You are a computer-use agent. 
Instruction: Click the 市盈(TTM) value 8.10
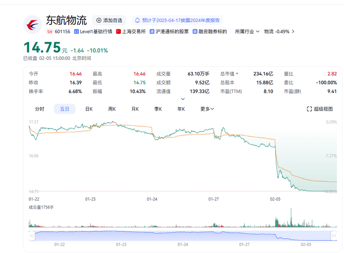[x=268, y=91]
